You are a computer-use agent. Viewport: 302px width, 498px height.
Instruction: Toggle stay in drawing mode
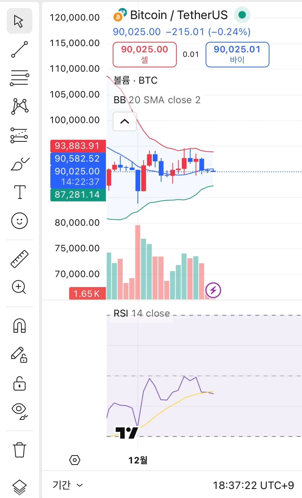point(19,354)
